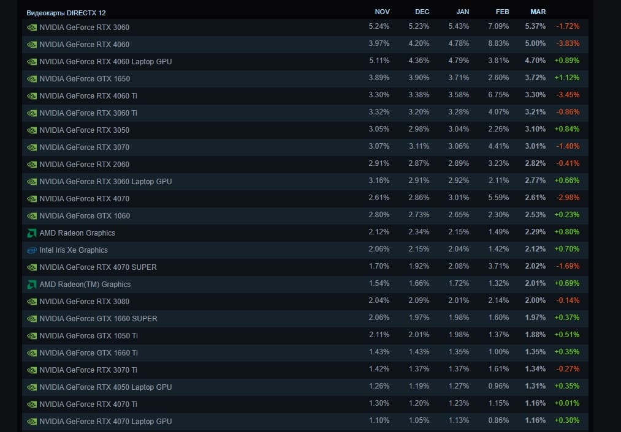Click the Видеокарты DIRECTX 12 heading
Screen dimensions: 621x432
tap(70, 12)
